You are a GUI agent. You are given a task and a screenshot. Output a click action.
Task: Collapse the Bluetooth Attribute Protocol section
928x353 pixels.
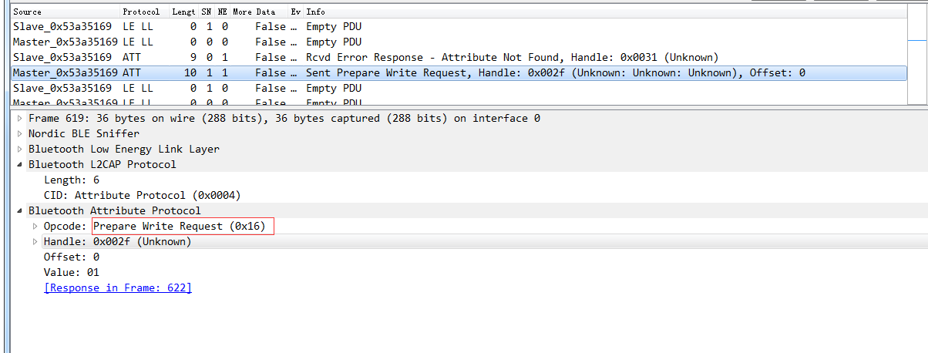(x=20, y=211)
